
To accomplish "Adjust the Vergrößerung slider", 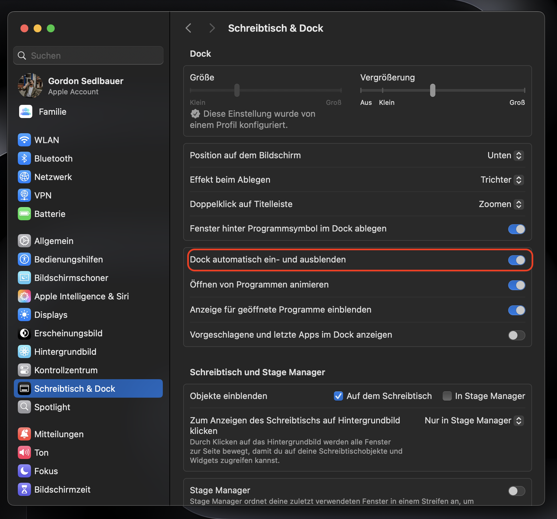I will pyautogui.click(x=433, y=90).
